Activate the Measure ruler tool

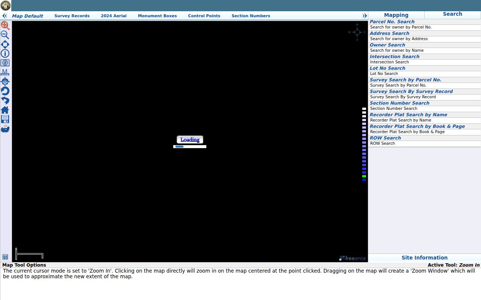click(5, 72)
